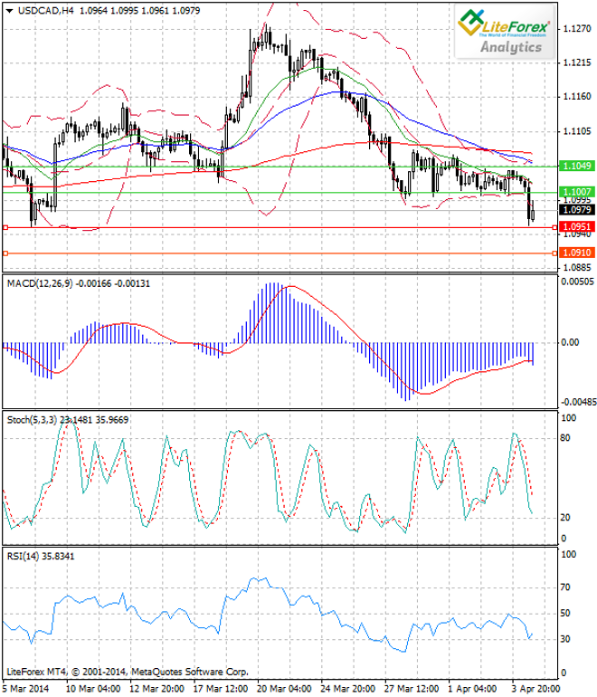Select the 1.1007 green price label
The image size is (597, 697).
[x=577, y=192]
